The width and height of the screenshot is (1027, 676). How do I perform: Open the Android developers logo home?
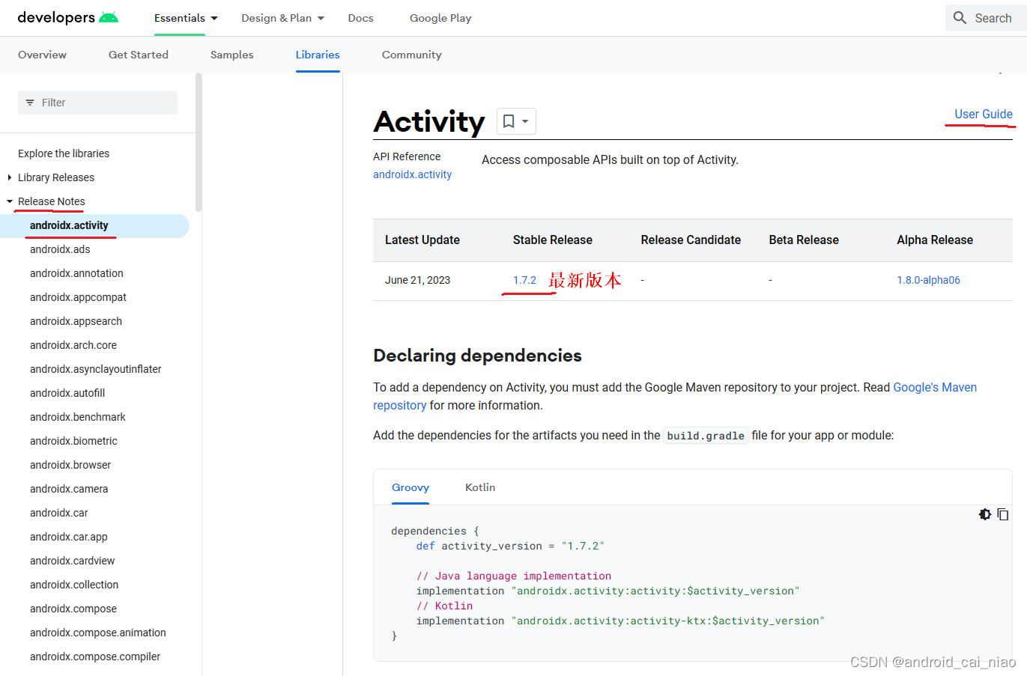click(67, 17)
